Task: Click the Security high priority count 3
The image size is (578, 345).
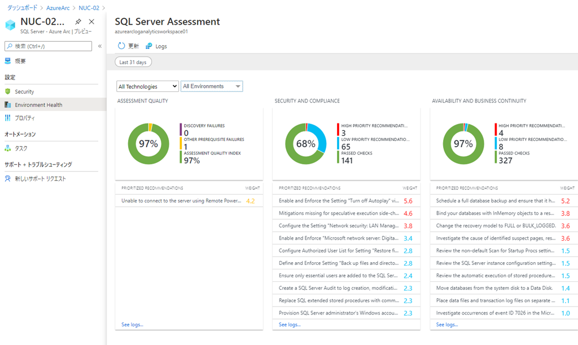Action: pyautogui.click(x=344, y=133)
